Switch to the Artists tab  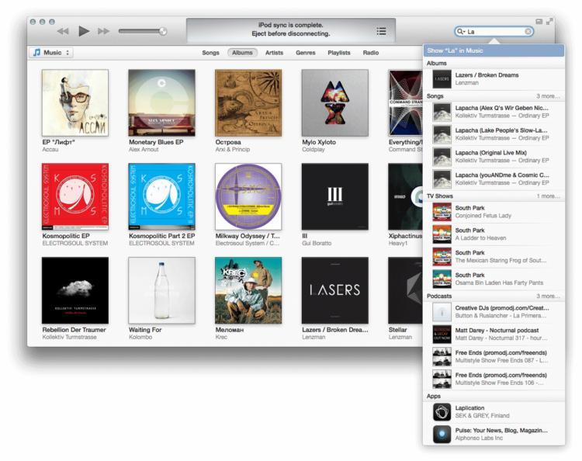[x=274, y=53]
